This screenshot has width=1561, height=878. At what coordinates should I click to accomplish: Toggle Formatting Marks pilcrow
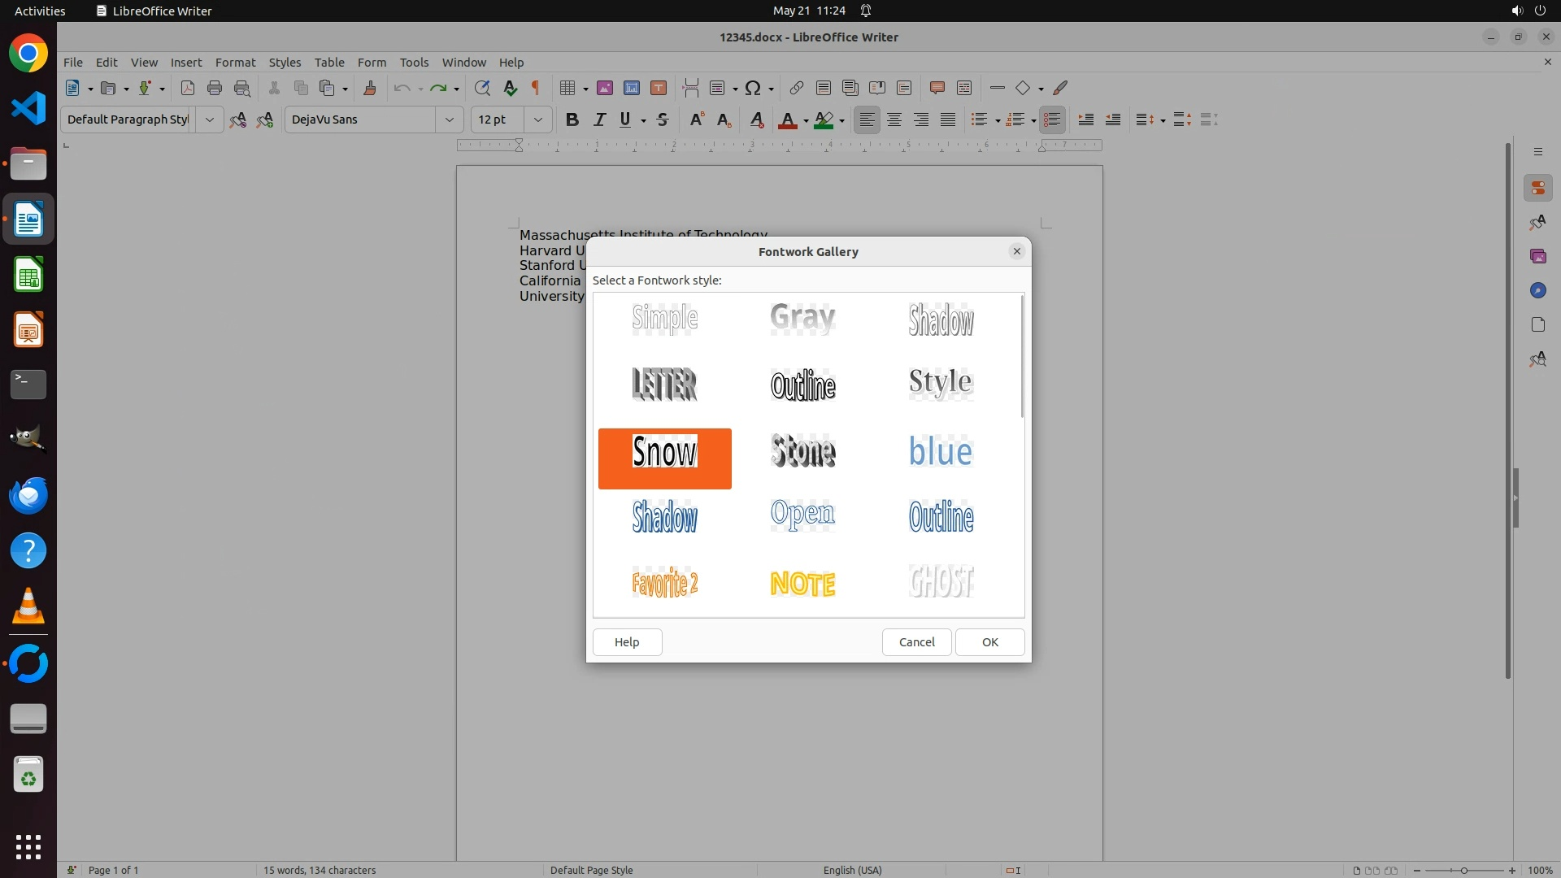coord(536,88)
